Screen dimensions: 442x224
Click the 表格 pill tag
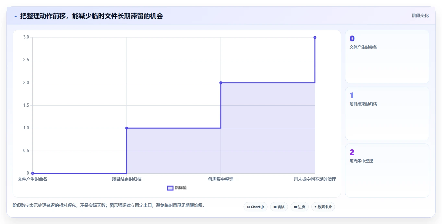tap(279, 207)
